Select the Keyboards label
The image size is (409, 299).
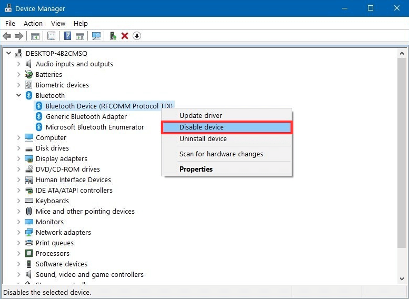52,201
